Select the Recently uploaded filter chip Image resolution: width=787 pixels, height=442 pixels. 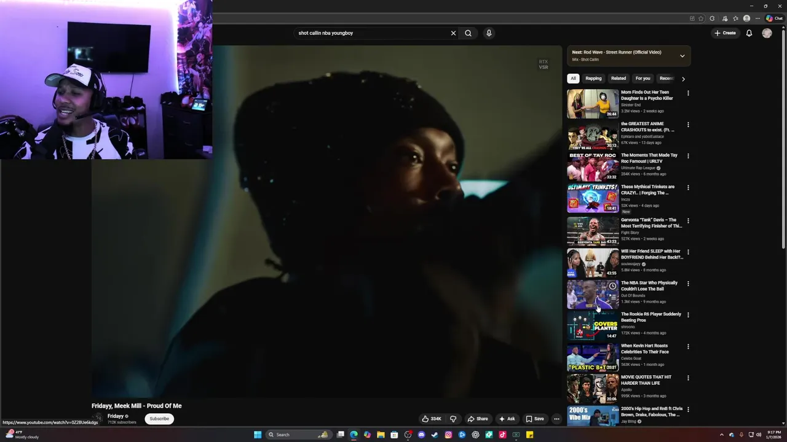(666, 79)
